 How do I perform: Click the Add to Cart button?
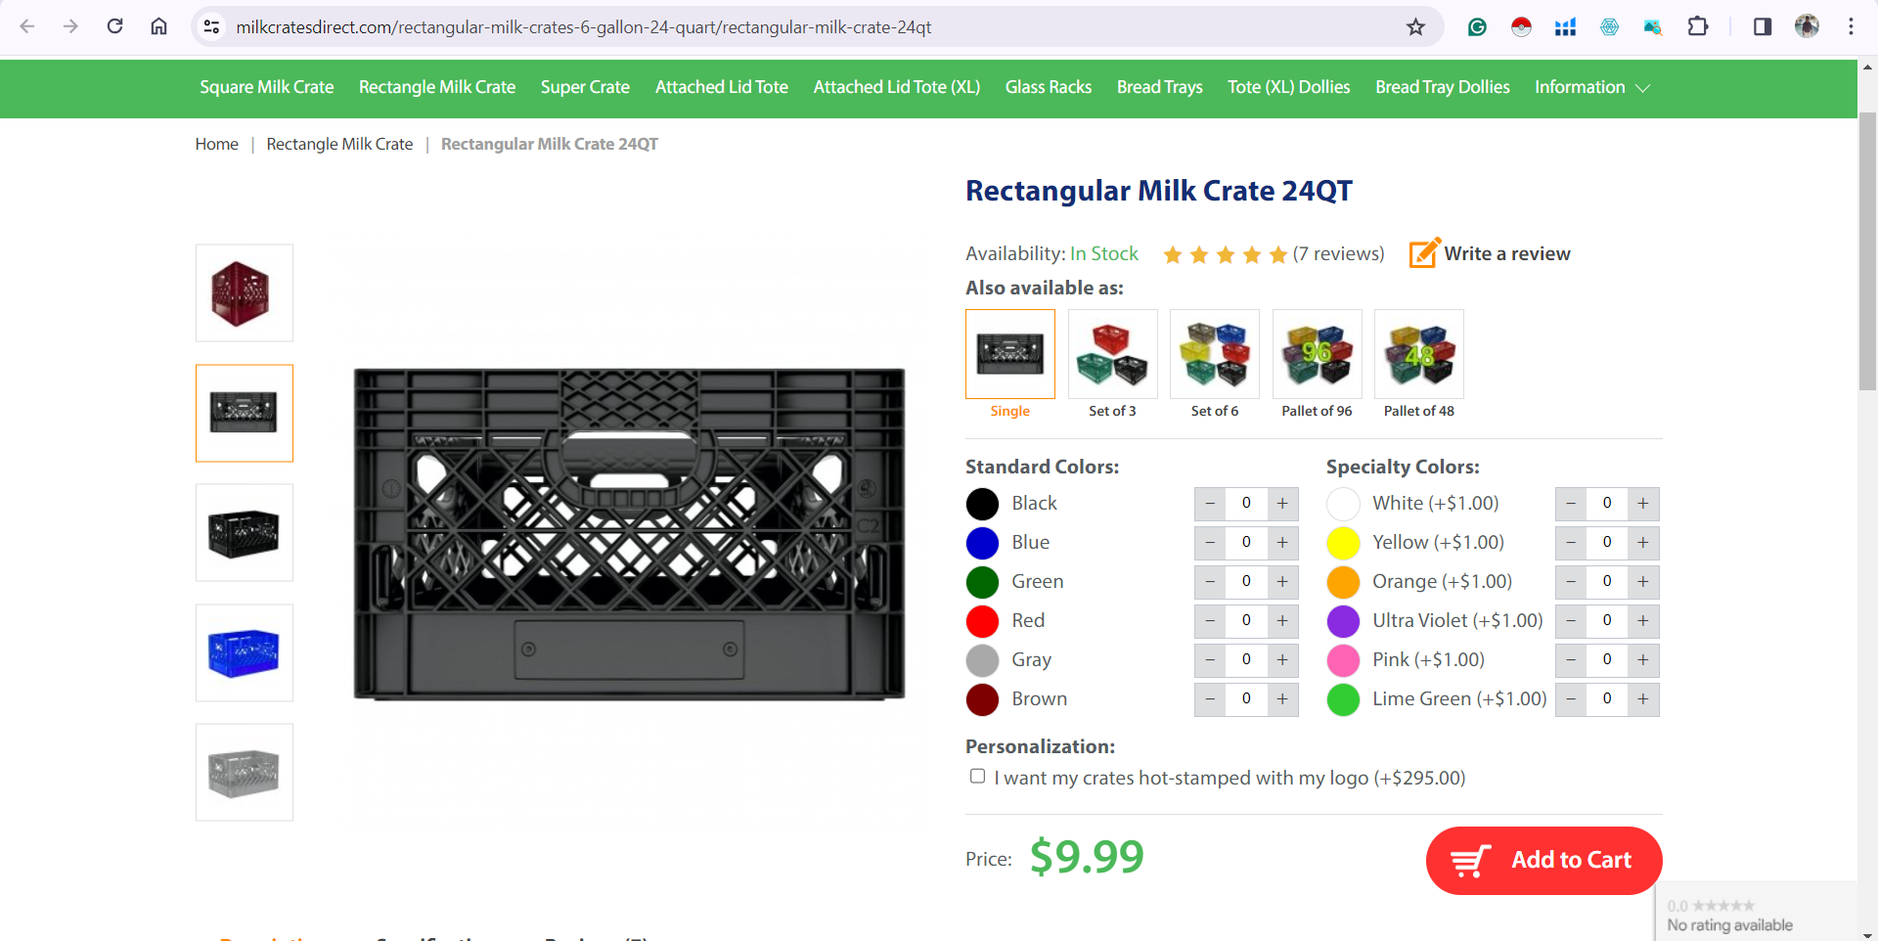[1543, 861]
